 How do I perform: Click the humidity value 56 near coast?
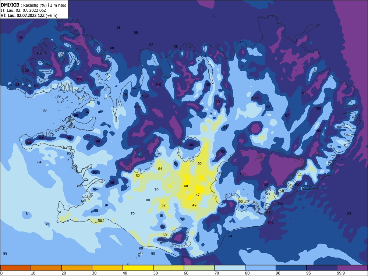pos(100,220)
